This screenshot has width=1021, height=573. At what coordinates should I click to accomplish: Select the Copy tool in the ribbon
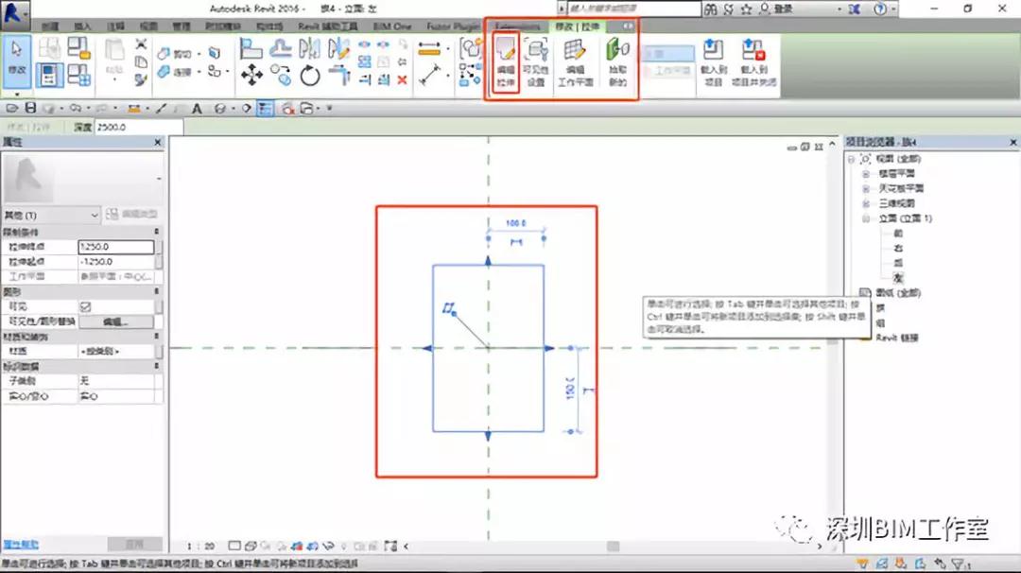point(281,75)
